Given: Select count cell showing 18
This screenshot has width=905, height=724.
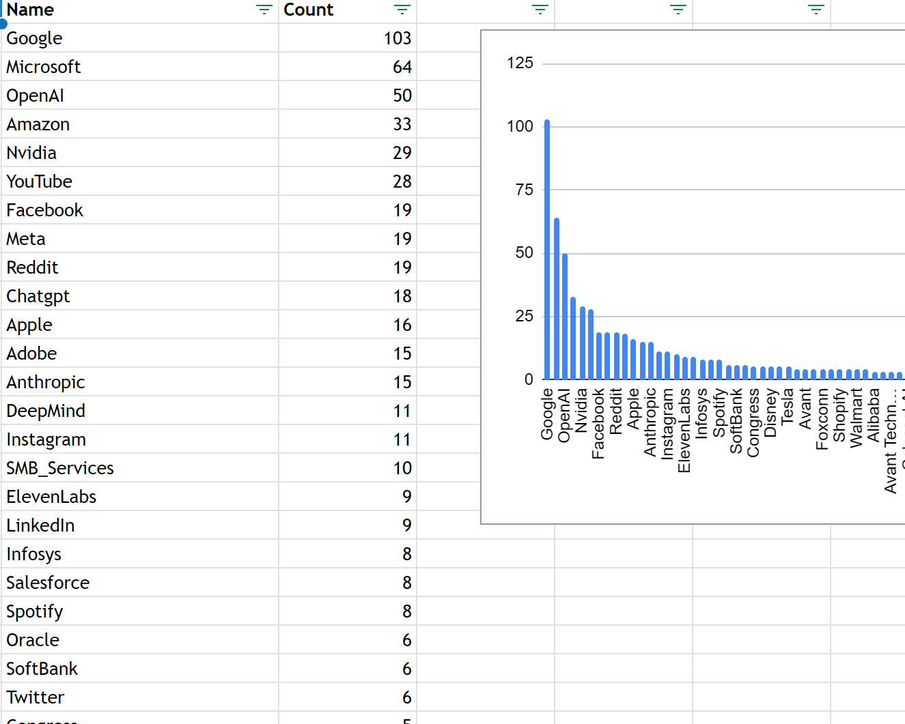Looking at the screenshot, I should 348,296.
